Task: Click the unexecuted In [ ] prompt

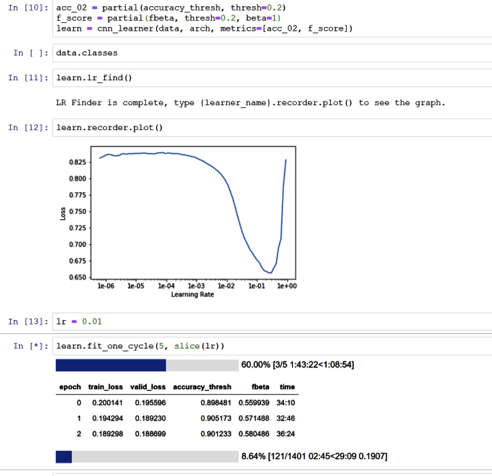Action: coord(30,53)
